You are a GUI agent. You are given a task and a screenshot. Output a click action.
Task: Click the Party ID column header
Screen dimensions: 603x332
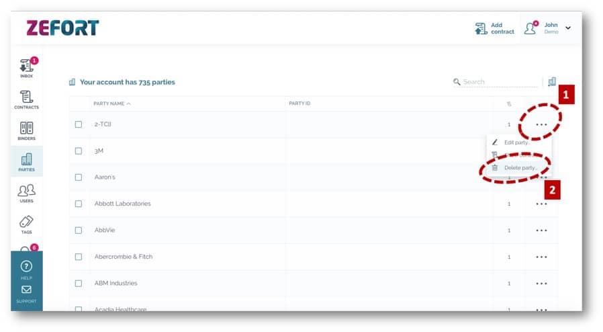299,103
